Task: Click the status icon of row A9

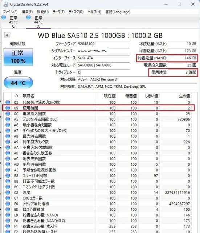Action: tap(8, 142)
